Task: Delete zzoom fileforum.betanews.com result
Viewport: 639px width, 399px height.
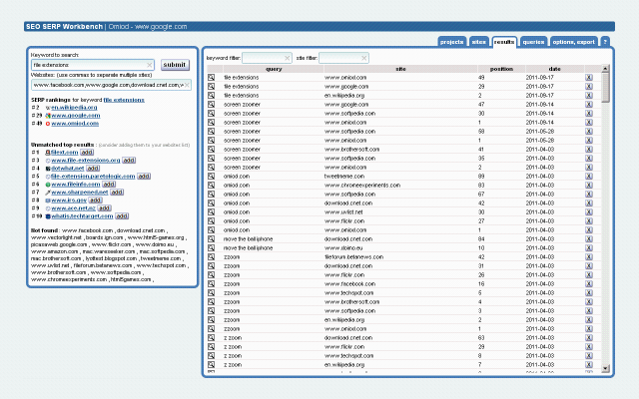Action: point(589,257)
